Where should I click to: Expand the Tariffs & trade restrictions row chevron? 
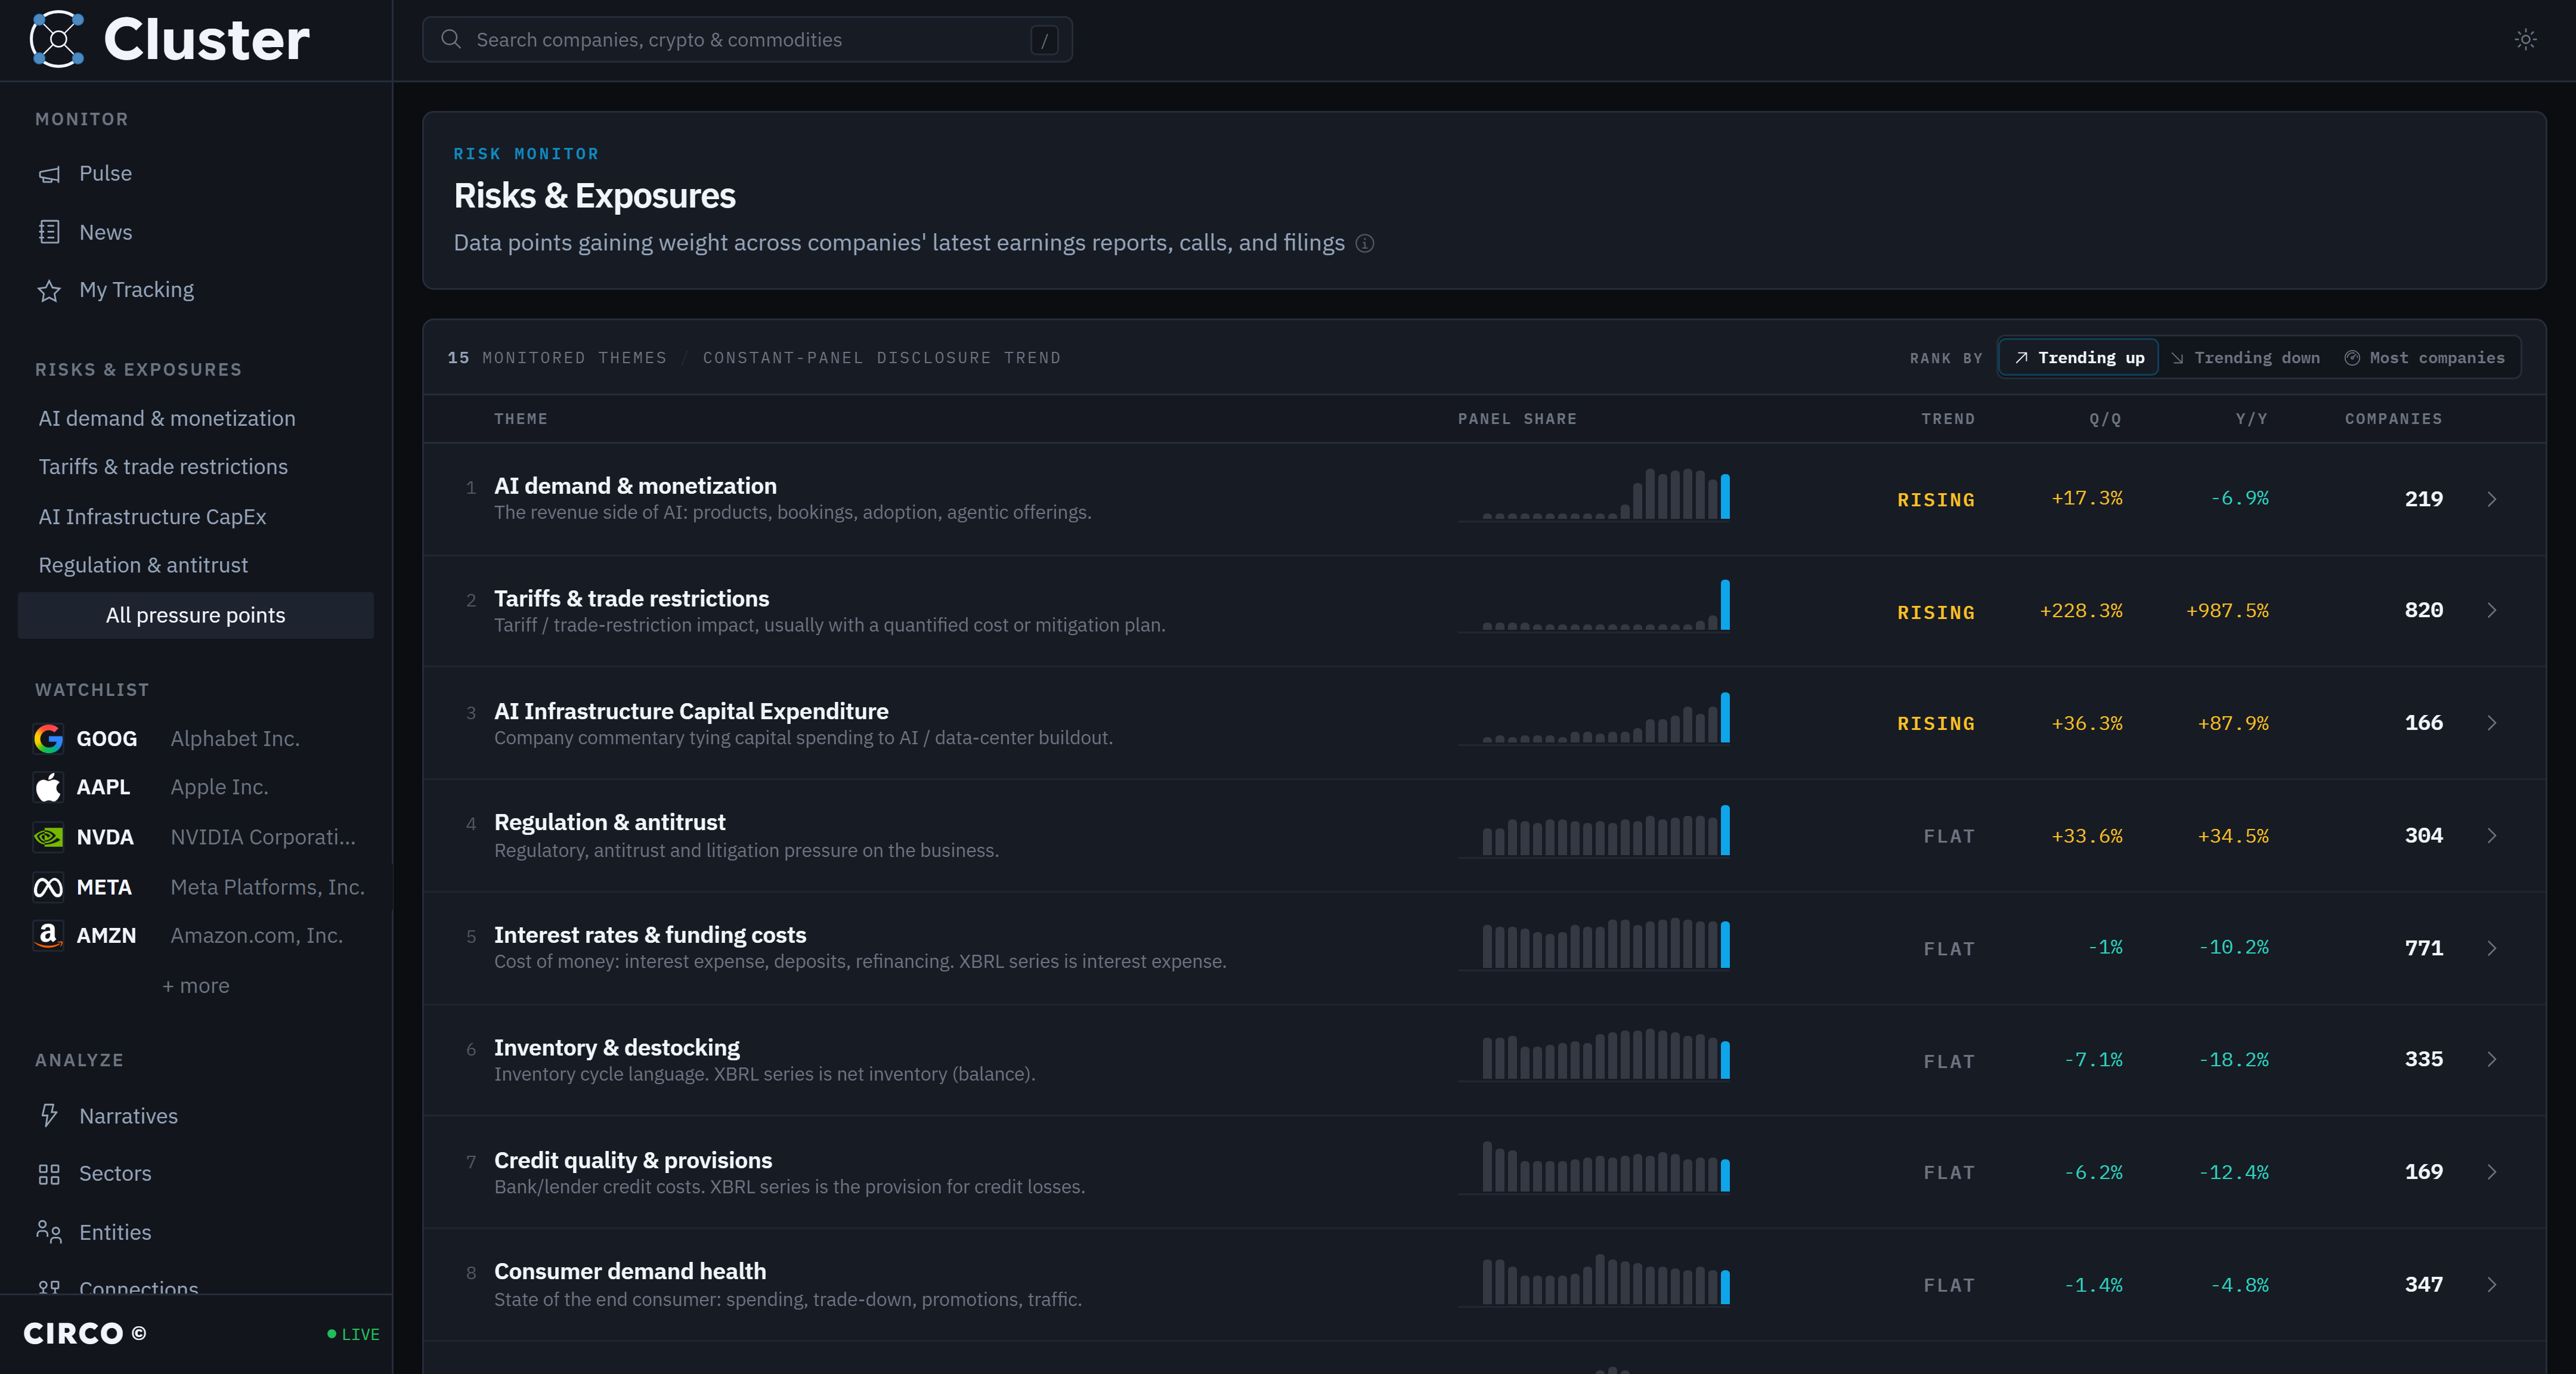(x=2492, y=610)
